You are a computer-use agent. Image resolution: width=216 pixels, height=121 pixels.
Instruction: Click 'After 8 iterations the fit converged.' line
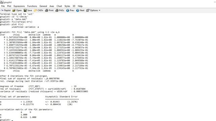24,76
